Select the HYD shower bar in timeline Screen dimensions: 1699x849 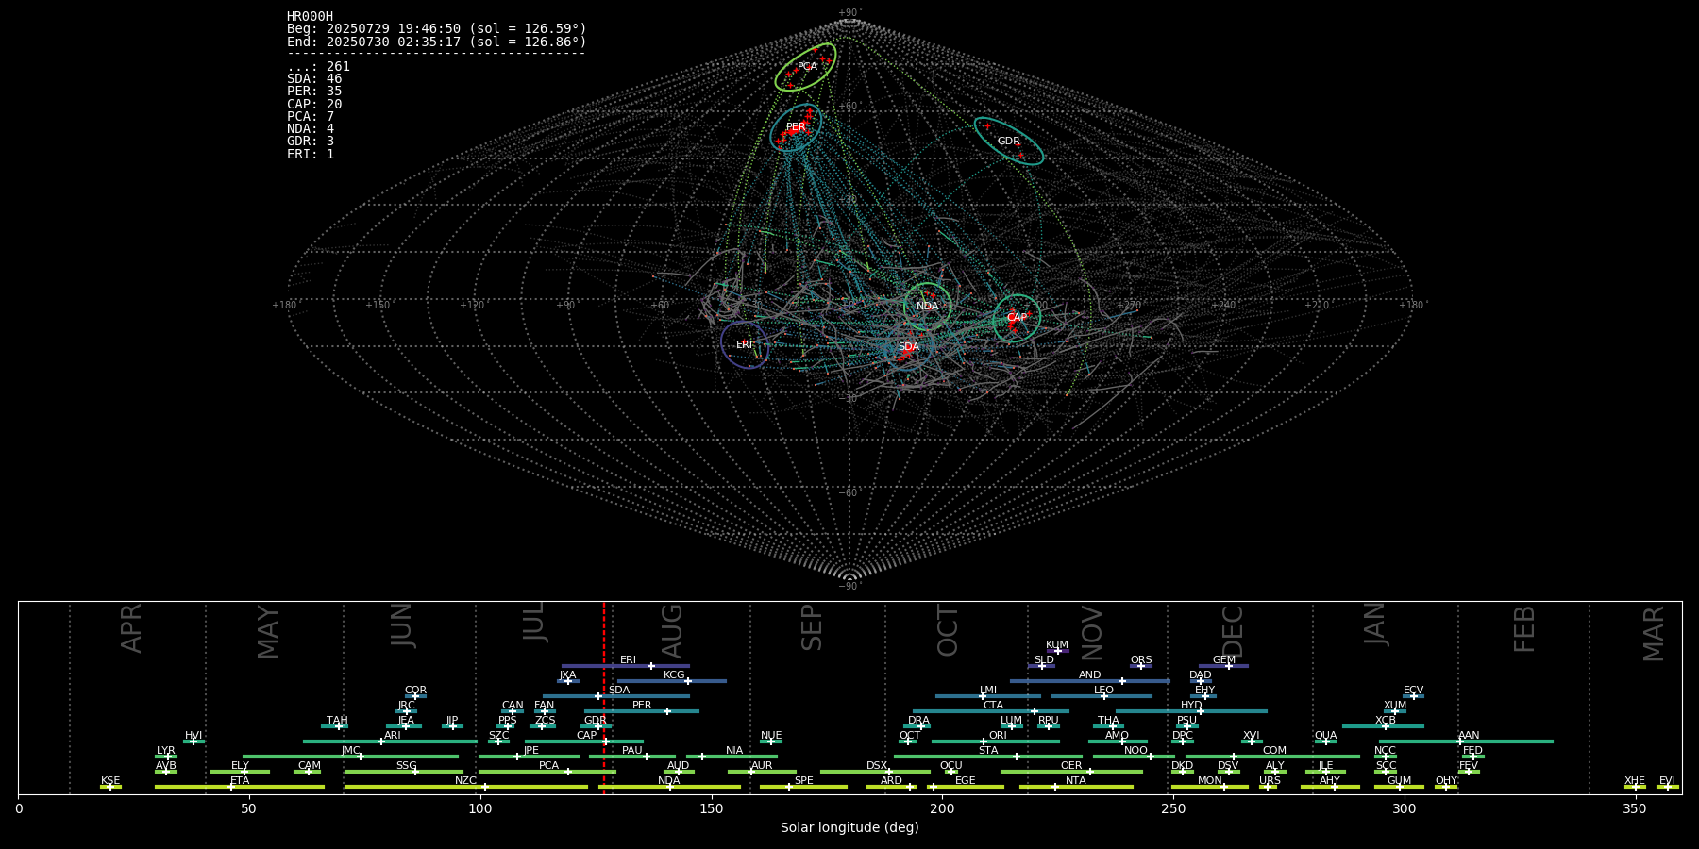click(1191, 711)
